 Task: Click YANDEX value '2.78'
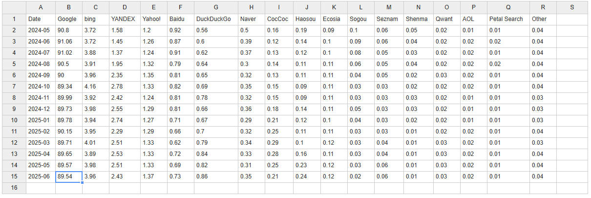[x=125, y=87]
